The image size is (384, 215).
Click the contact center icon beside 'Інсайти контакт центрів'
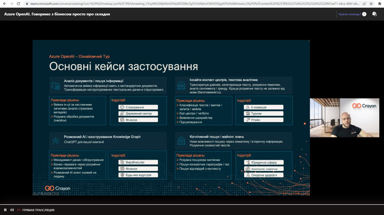click(x=181, y=85)
